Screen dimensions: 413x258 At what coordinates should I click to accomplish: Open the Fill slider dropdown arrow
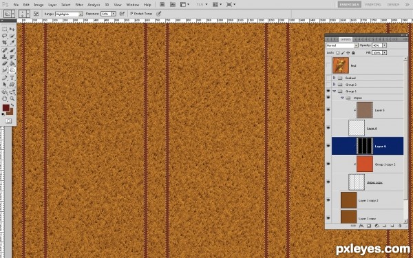384,53
